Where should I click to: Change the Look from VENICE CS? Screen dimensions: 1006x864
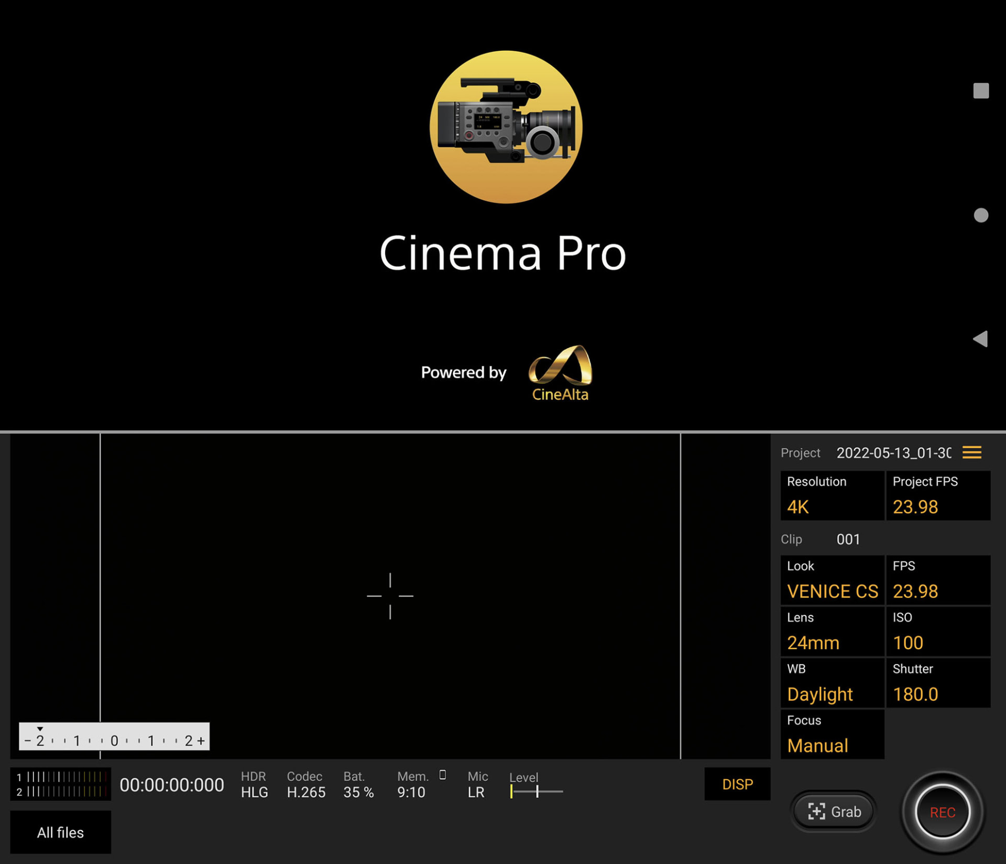(x=832, y=580)
